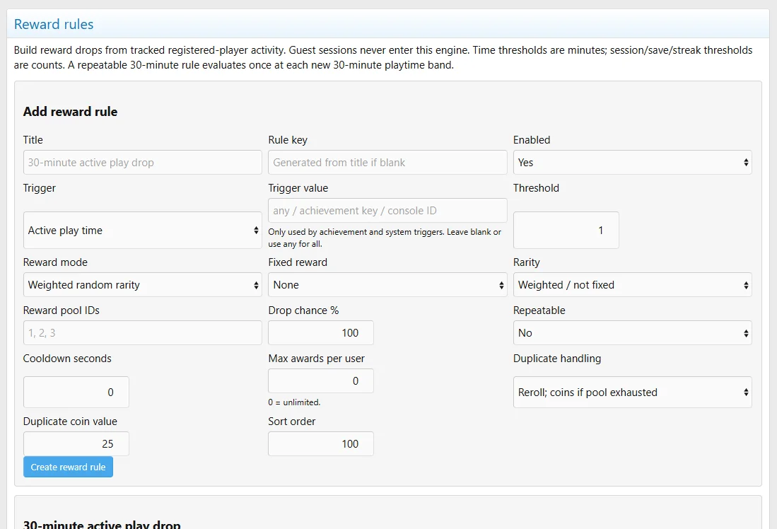Expand the Reward mode dropdown
Image resolution: width=777 pixels, height=529 pixels.
[142, 284]
